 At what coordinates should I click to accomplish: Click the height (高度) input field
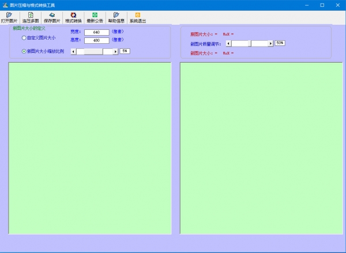pos(96,40)
